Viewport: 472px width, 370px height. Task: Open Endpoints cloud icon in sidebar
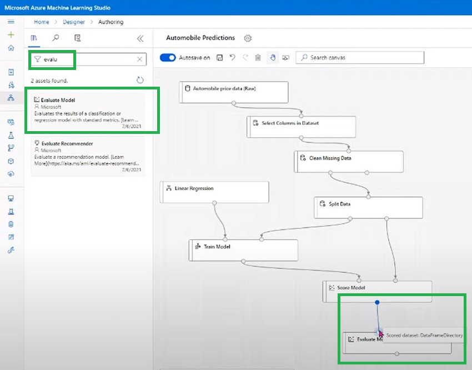point(11,174)
